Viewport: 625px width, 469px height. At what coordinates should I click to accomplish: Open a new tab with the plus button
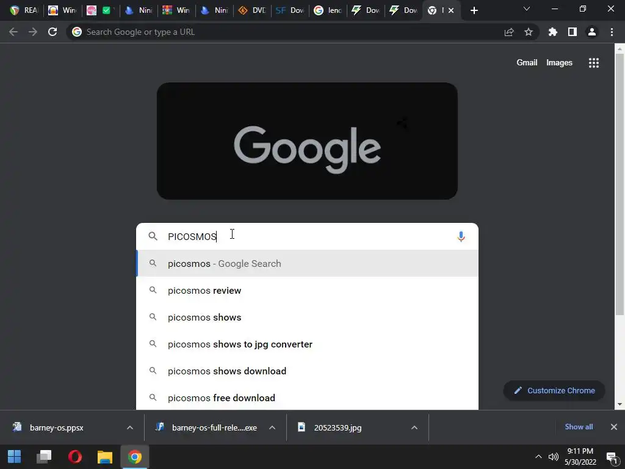click(x=474, y=10)
